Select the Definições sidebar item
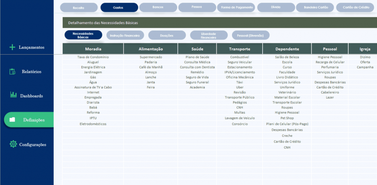Viewport: 377px width, 185px height. pyautogui.click(x=29, y=120)
